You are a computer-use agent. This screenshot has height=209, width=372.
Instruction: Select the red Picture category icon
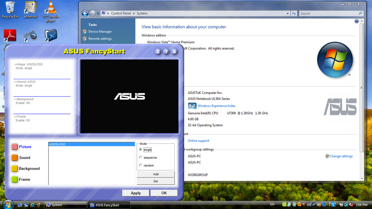tap(14, 147)
